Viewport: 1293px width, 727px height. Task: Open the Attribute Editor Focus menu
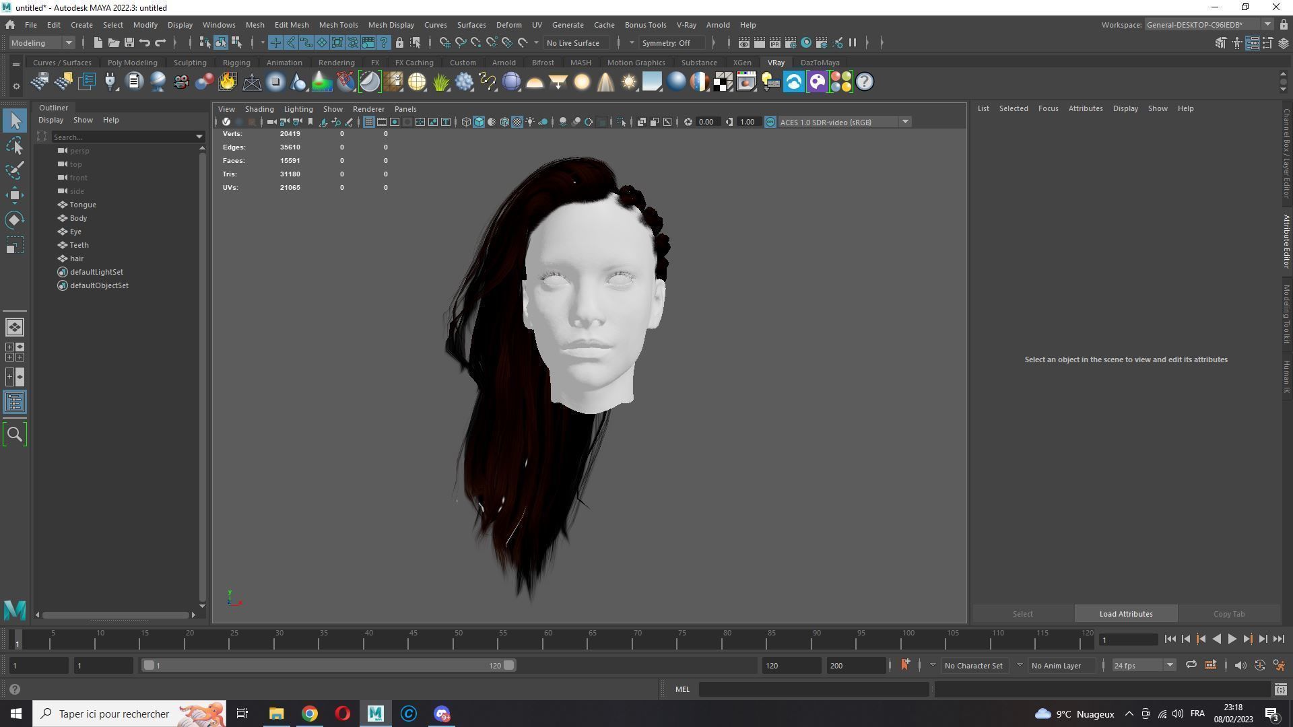pyautogui.click(x=1048, y=108)
